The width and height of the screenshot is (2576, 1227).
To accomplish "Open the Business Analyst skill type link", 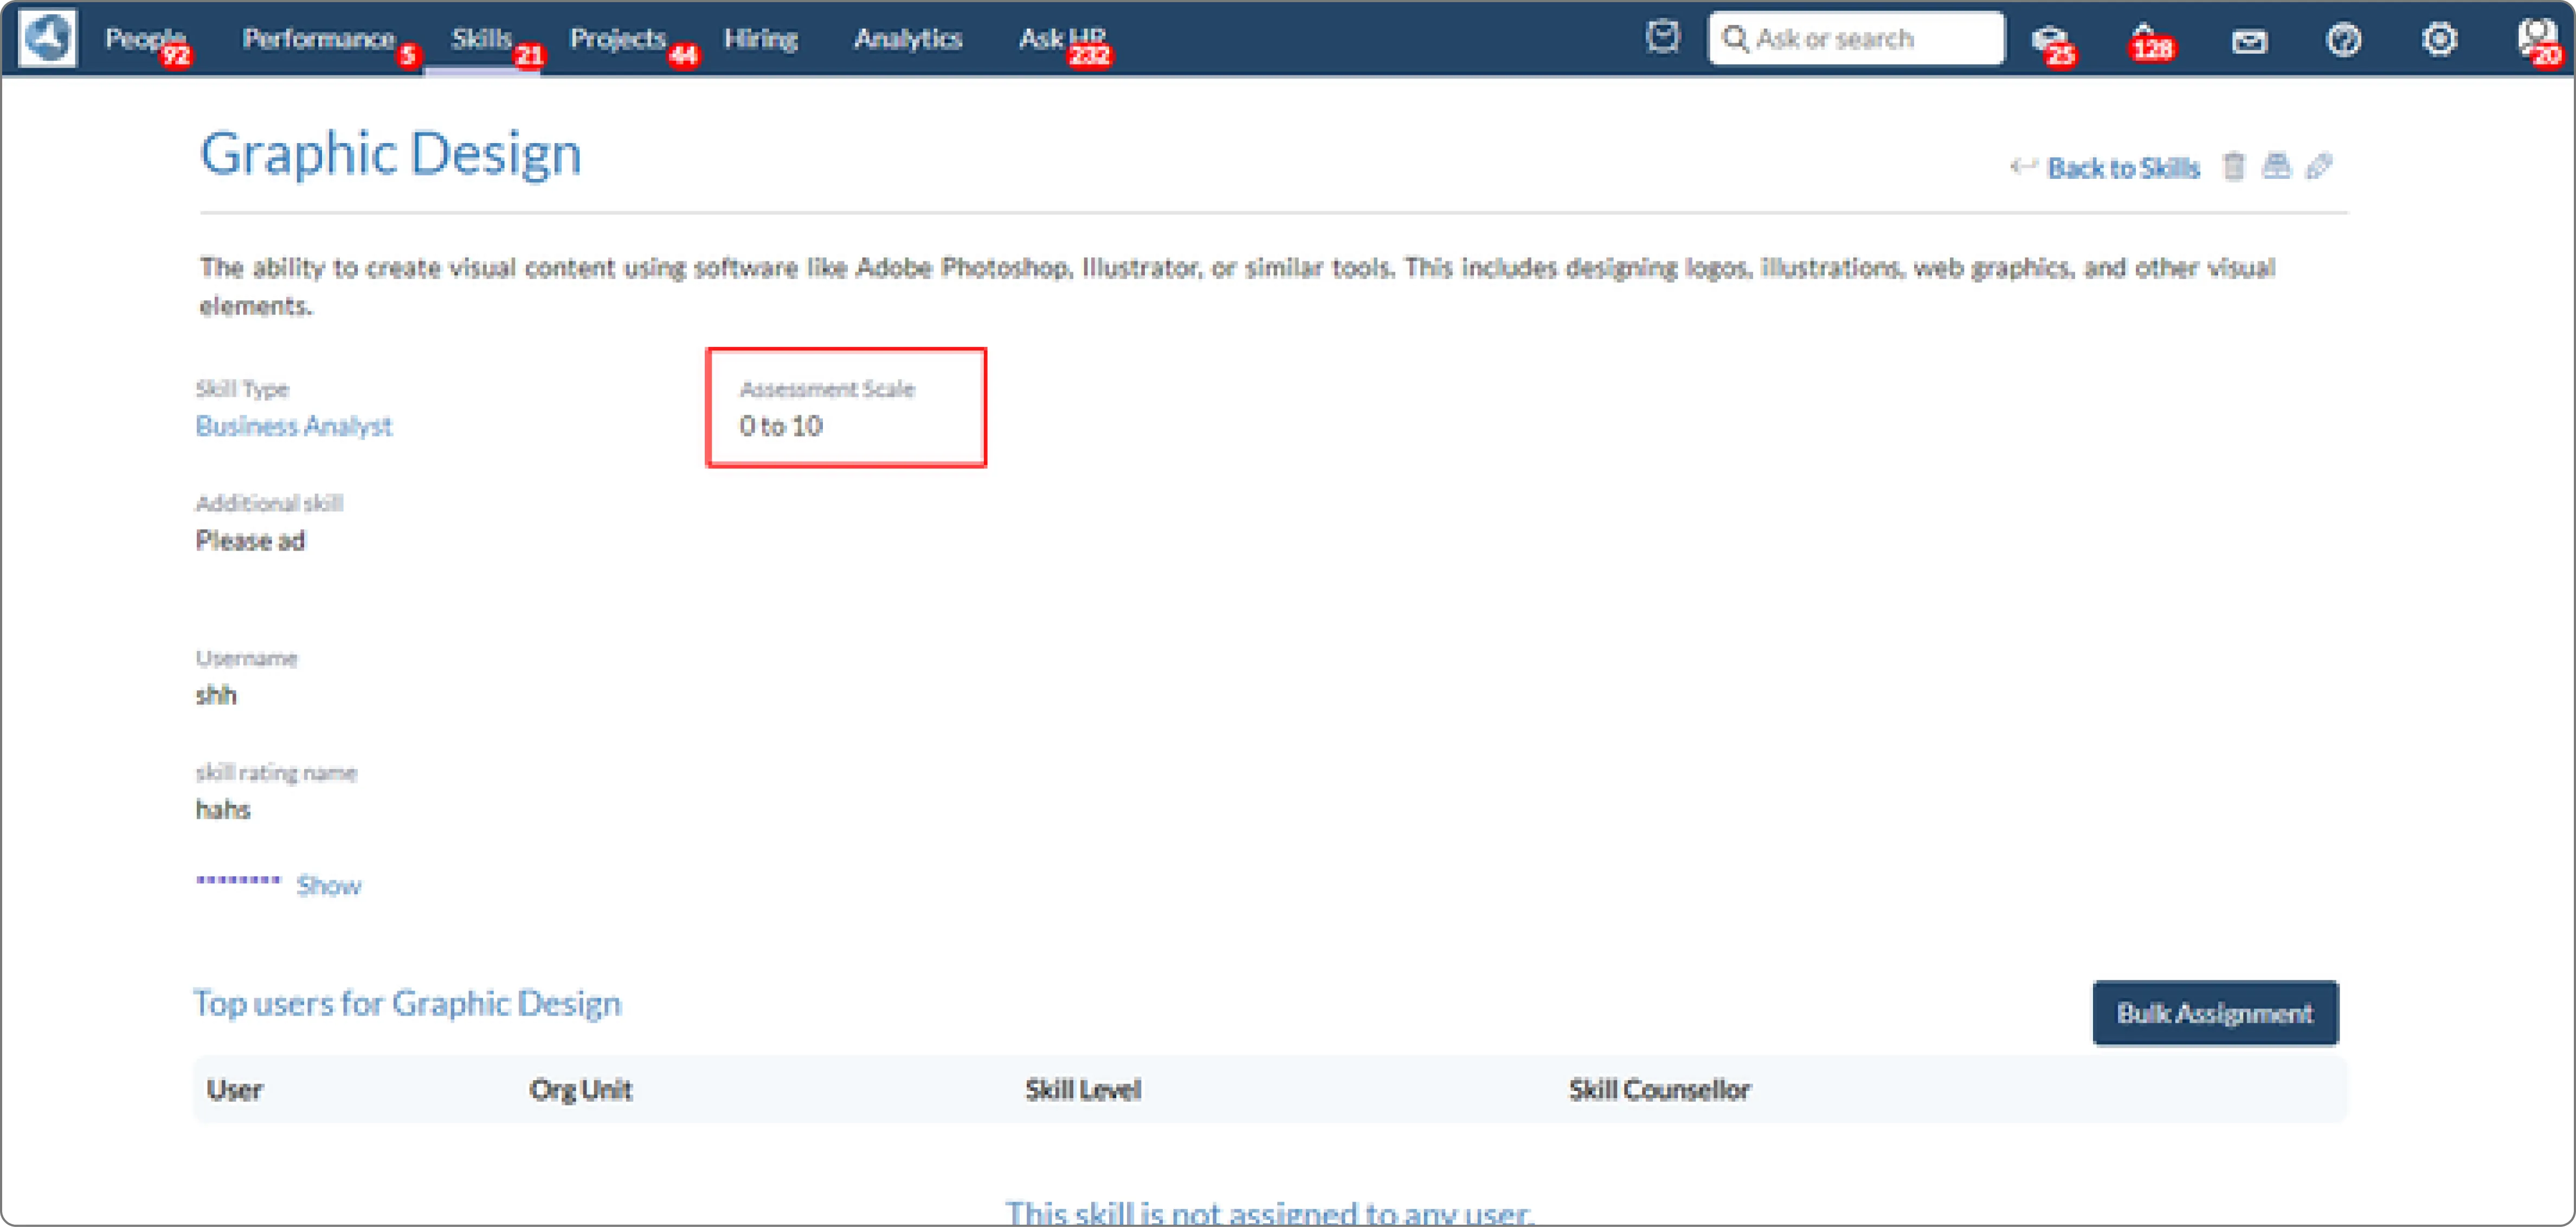I will [x=293, y=426].
